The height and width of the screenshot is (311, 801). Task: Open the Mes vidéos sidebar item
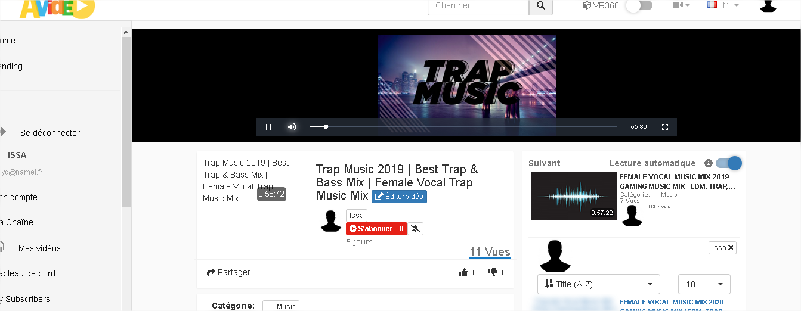(39, 248)
